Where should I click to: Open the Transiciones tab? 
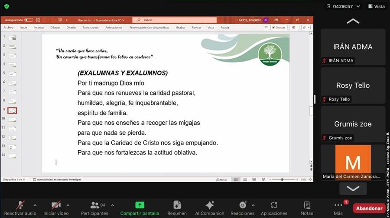point(91,28)
